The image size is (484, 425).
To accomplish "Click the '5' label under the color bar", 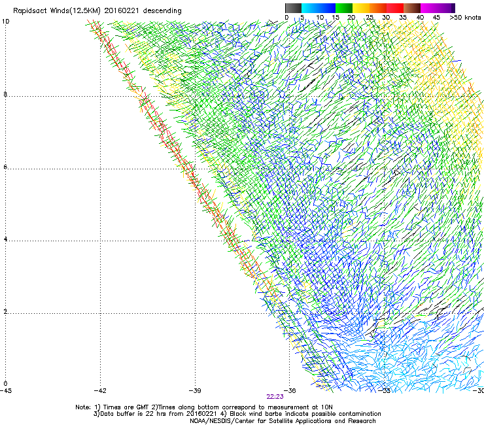I will (x=302, y=18).
